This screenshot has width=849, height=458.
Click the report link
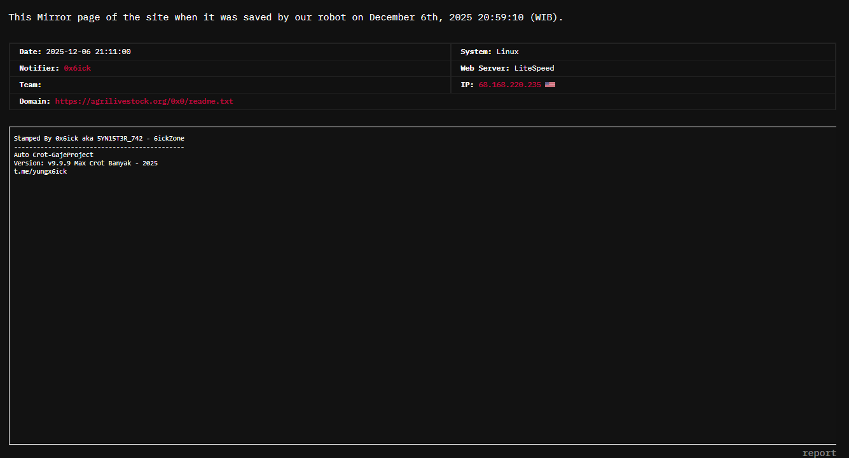(x=819, y=453)
